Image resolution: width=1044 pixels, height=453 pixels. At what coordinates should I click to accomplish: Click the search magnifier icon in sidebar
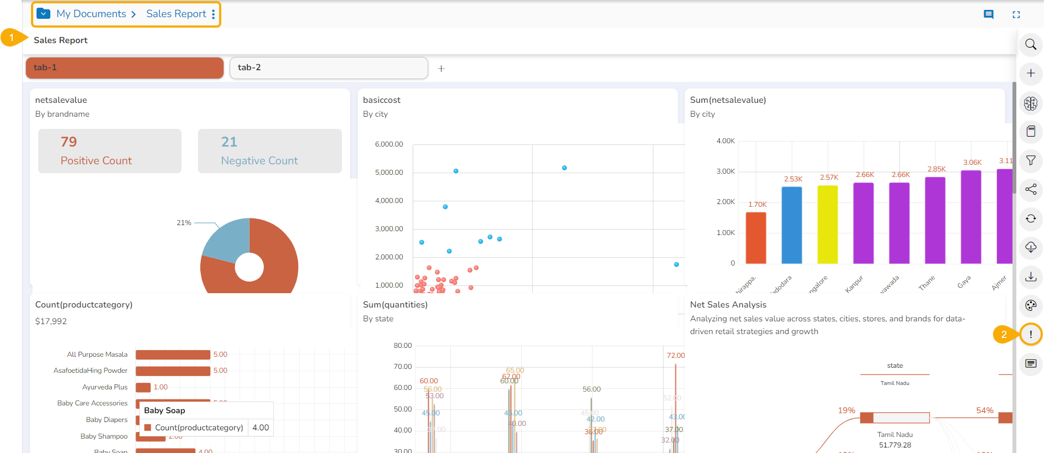(1030, 44)
